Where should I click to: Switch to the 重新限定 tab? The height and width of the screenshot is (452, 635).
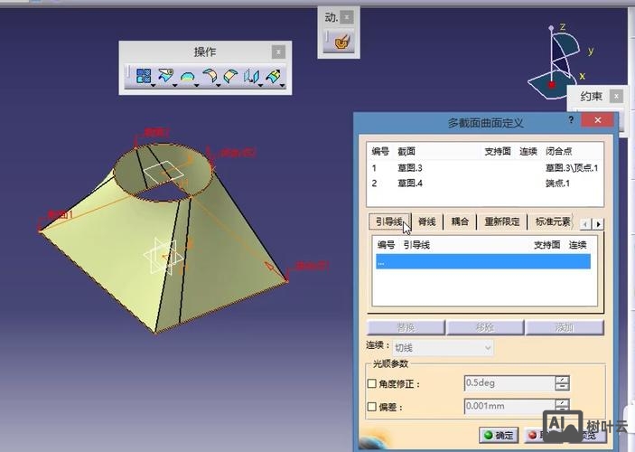click(502, 221)
